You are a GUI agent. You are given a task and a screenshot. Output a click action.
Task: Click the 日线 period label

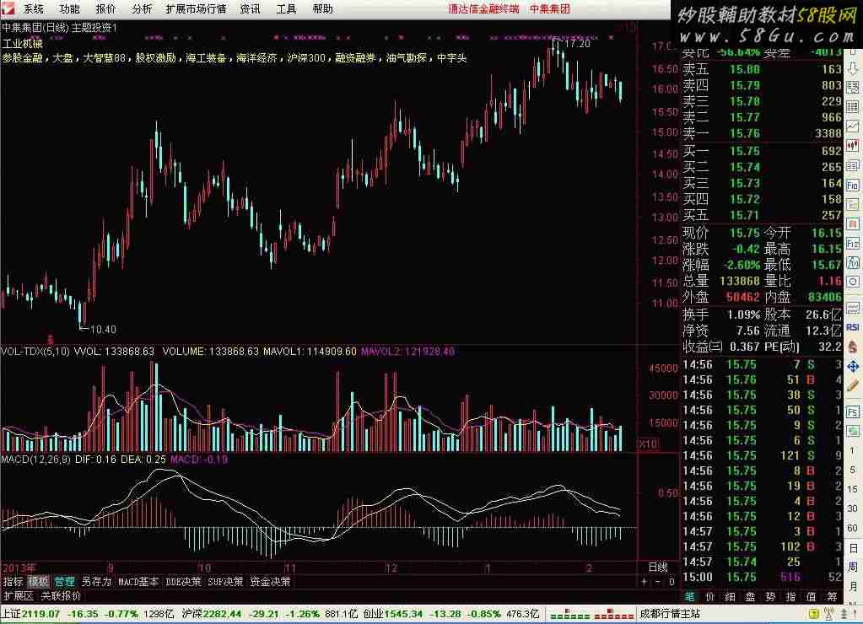click(658, 567)
